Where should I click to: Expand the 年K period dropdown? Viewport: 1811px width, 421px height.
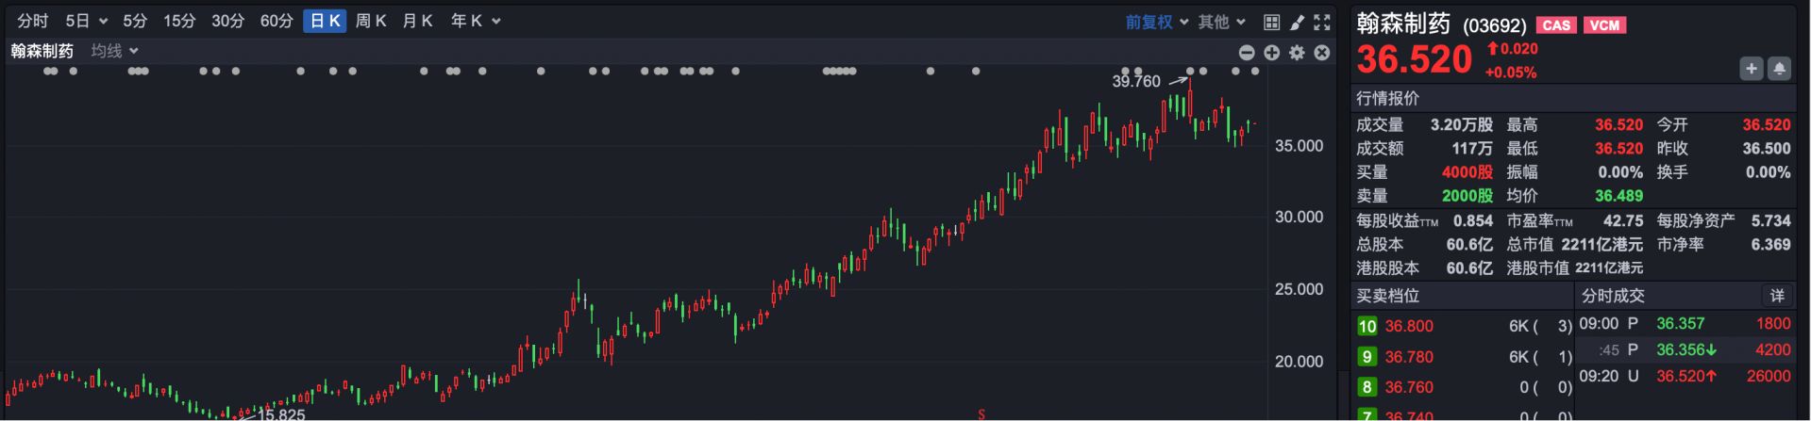tap(476, 21)
